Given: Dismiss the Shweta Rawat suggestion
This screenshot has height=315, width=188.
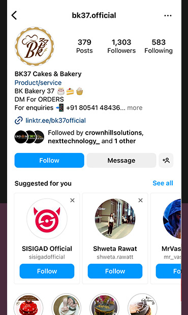Looking at the screenshot, I should pyautogui.click(x=141, y=200).
